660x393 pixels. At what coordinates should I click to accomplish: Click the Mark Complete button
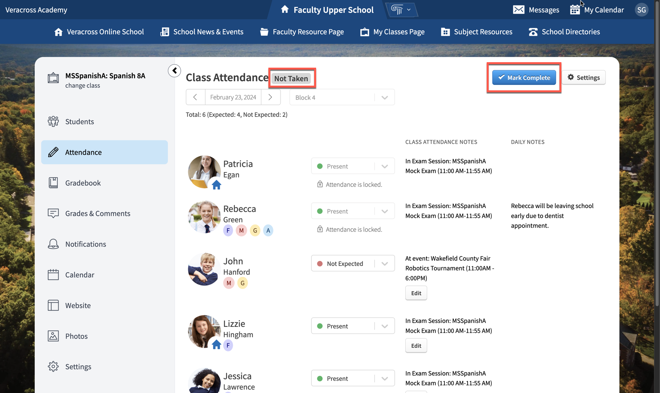point(524,77)
